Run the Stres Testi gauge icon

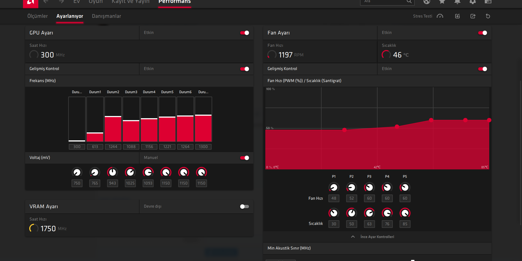pyautogui.click(x=440, y=16)
